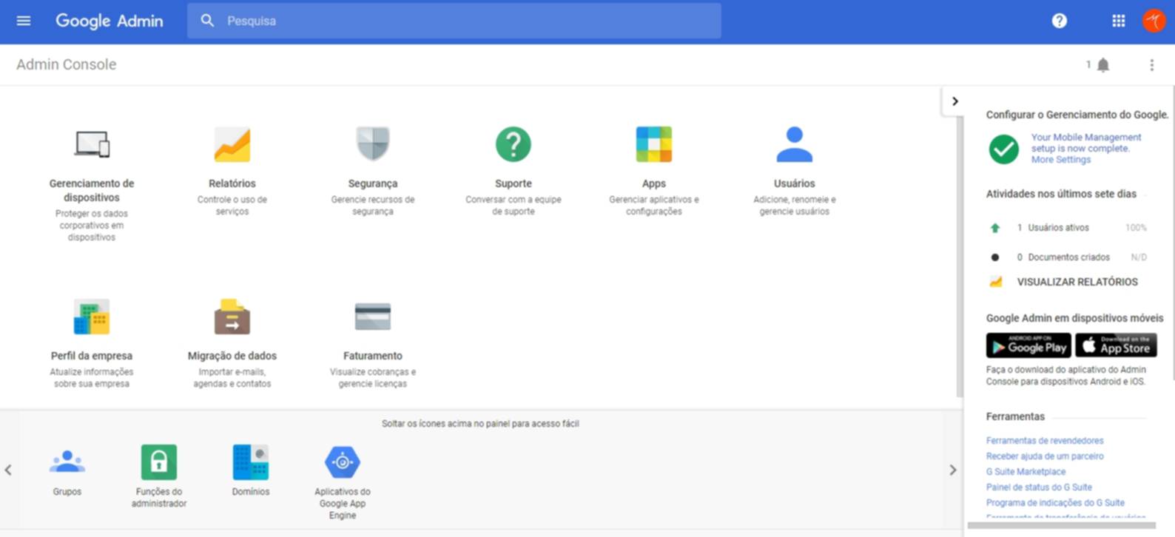The width and height of the screenshot is (1175, 537).
Task: Click the App Store download badge
Action: 1116,345
